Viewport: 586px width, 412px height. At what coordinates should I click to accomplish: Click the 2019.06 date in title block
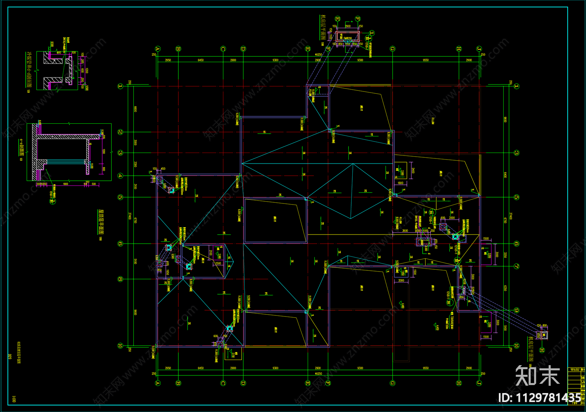[575, 370]
